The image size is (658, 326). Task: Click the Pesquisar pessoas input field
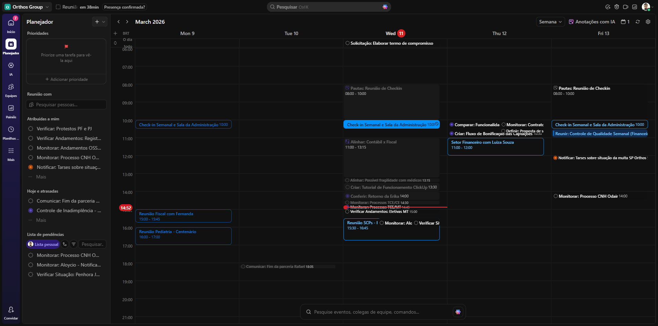coord(66,105)
